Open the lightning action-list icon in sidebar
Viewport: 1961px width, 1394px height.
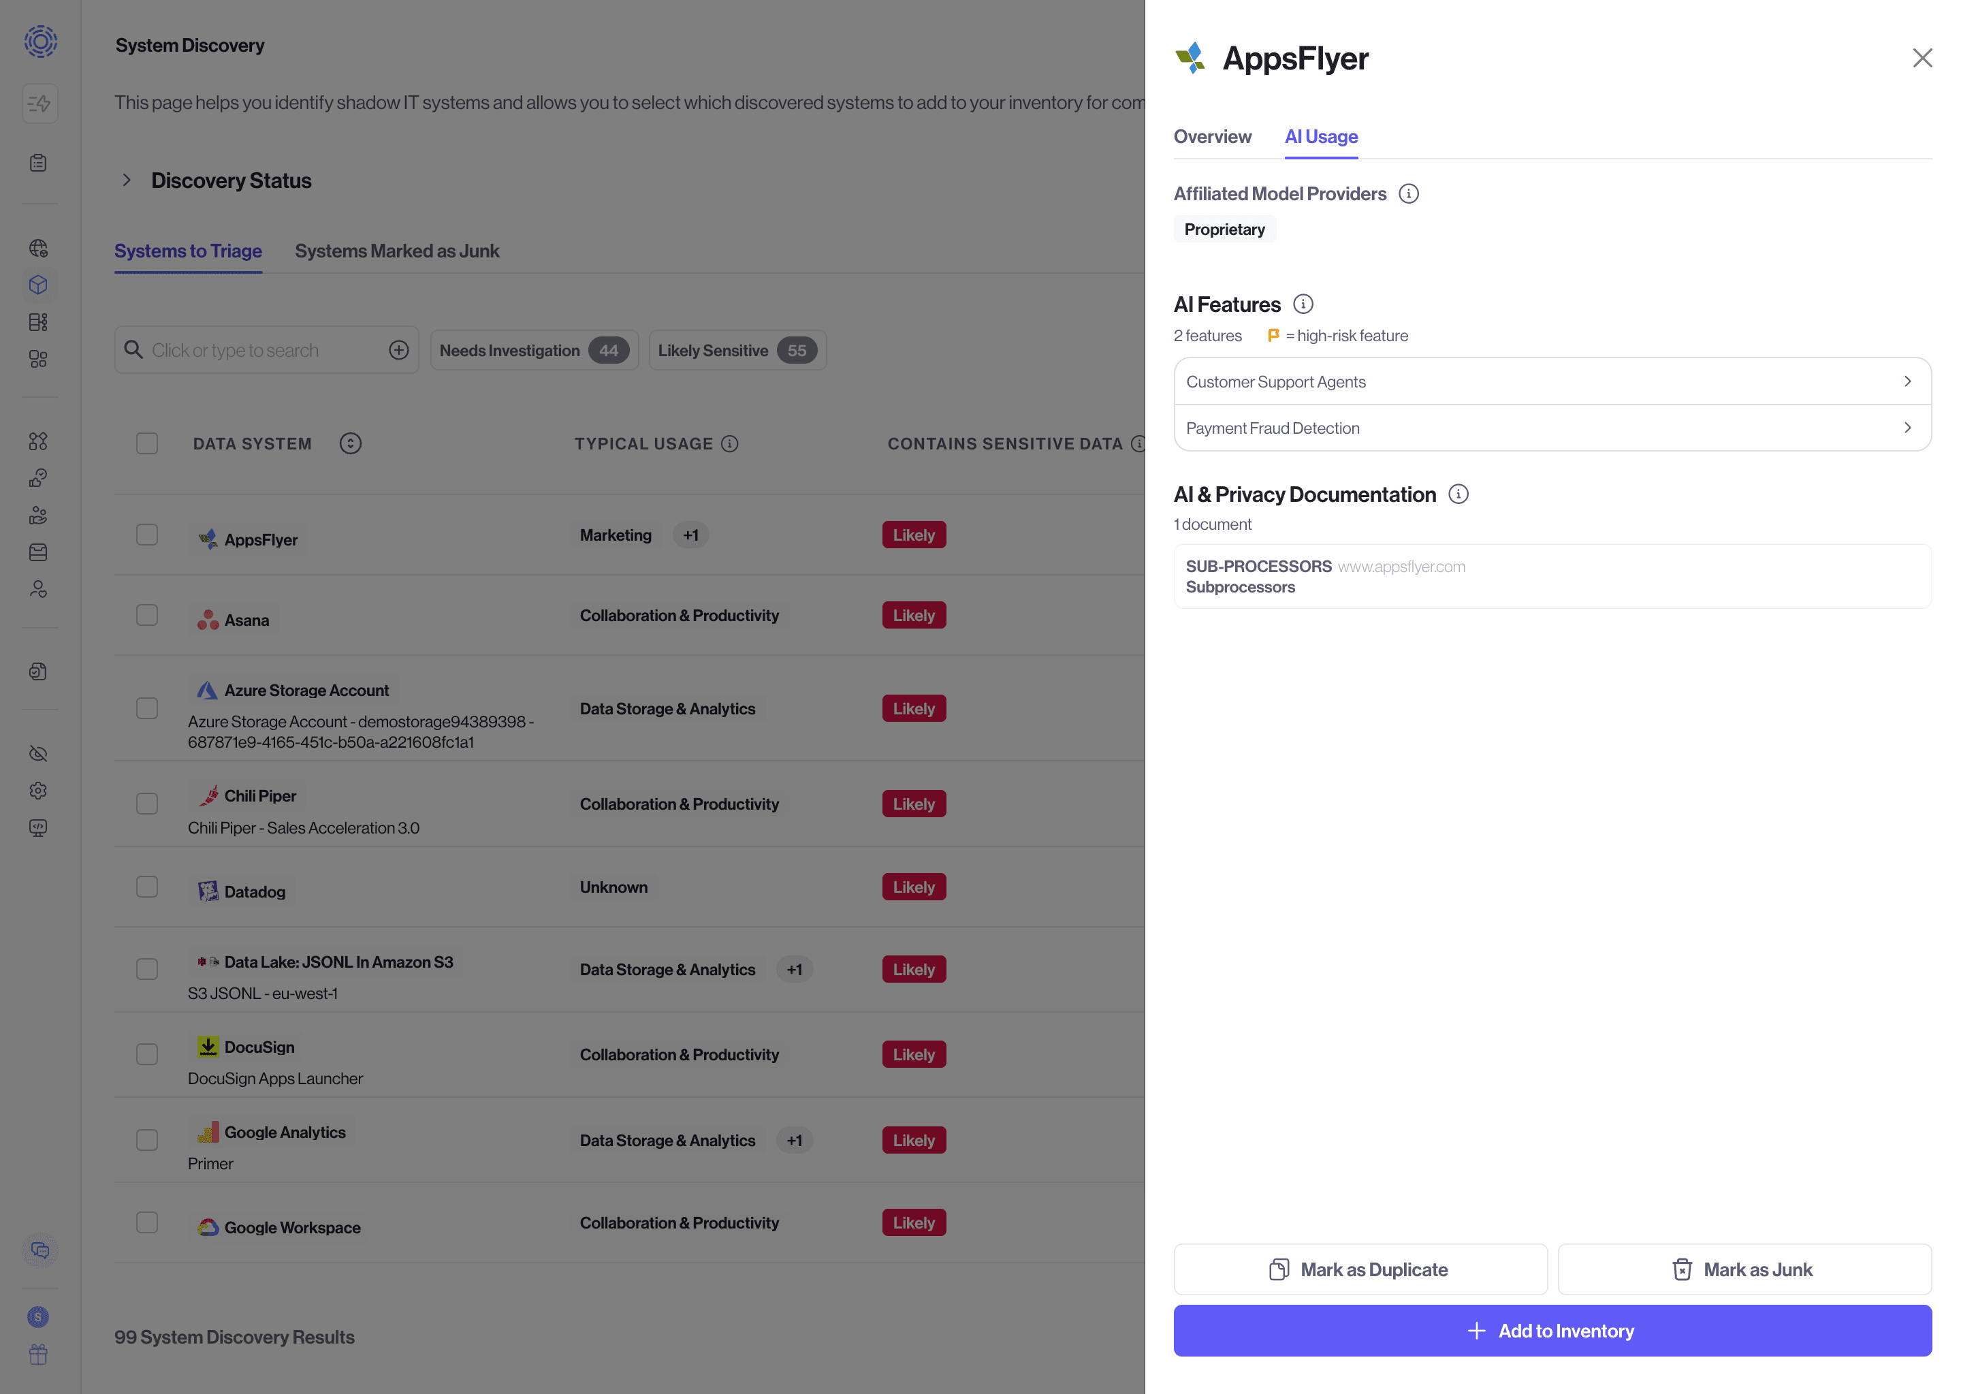(39, 104)
